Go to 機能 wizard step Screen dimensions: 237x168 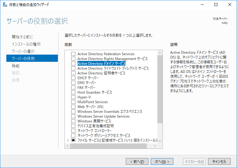[16, 66]
